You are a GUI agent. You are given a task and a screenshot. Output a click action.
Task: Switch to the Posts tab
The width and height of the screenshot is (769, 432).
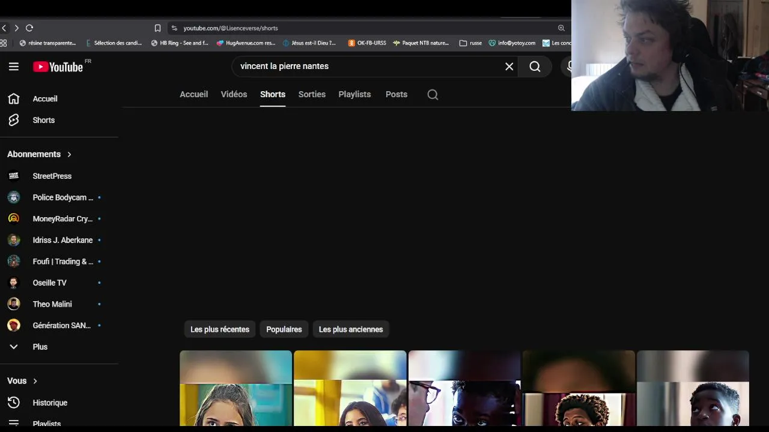[x=397, y=94]
